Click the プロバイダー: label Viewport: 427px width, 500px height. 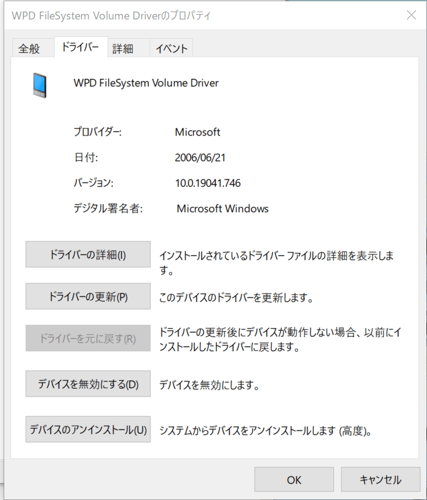click(98, 132)
